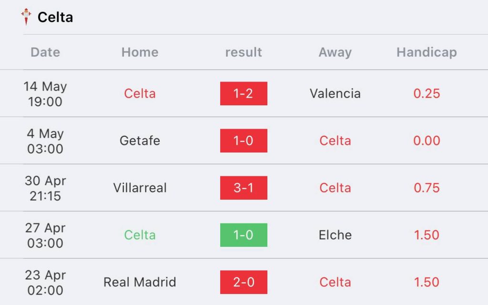Open the 1-0 Getafe result badge
This screenshot has height=305, width=488.
244,141
